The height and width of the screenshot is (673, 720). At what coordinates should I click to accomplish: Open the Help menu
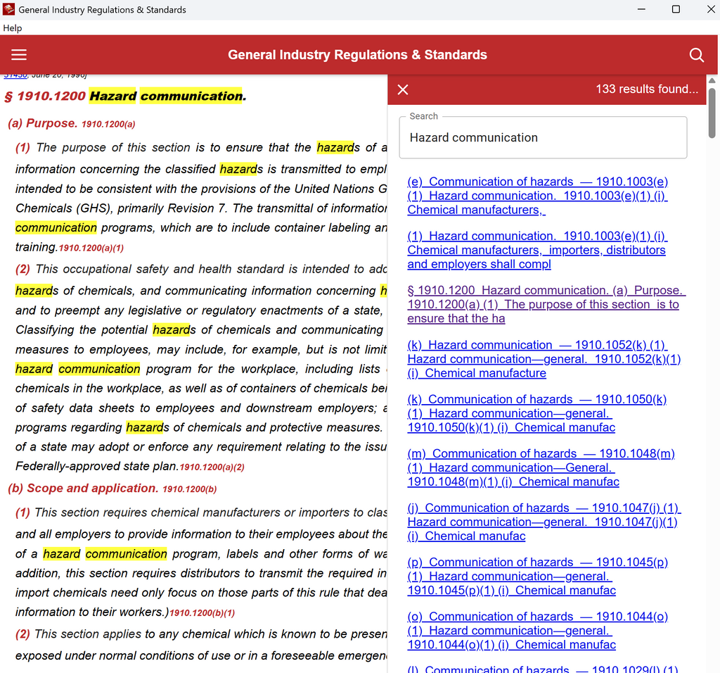pos(13,28)
